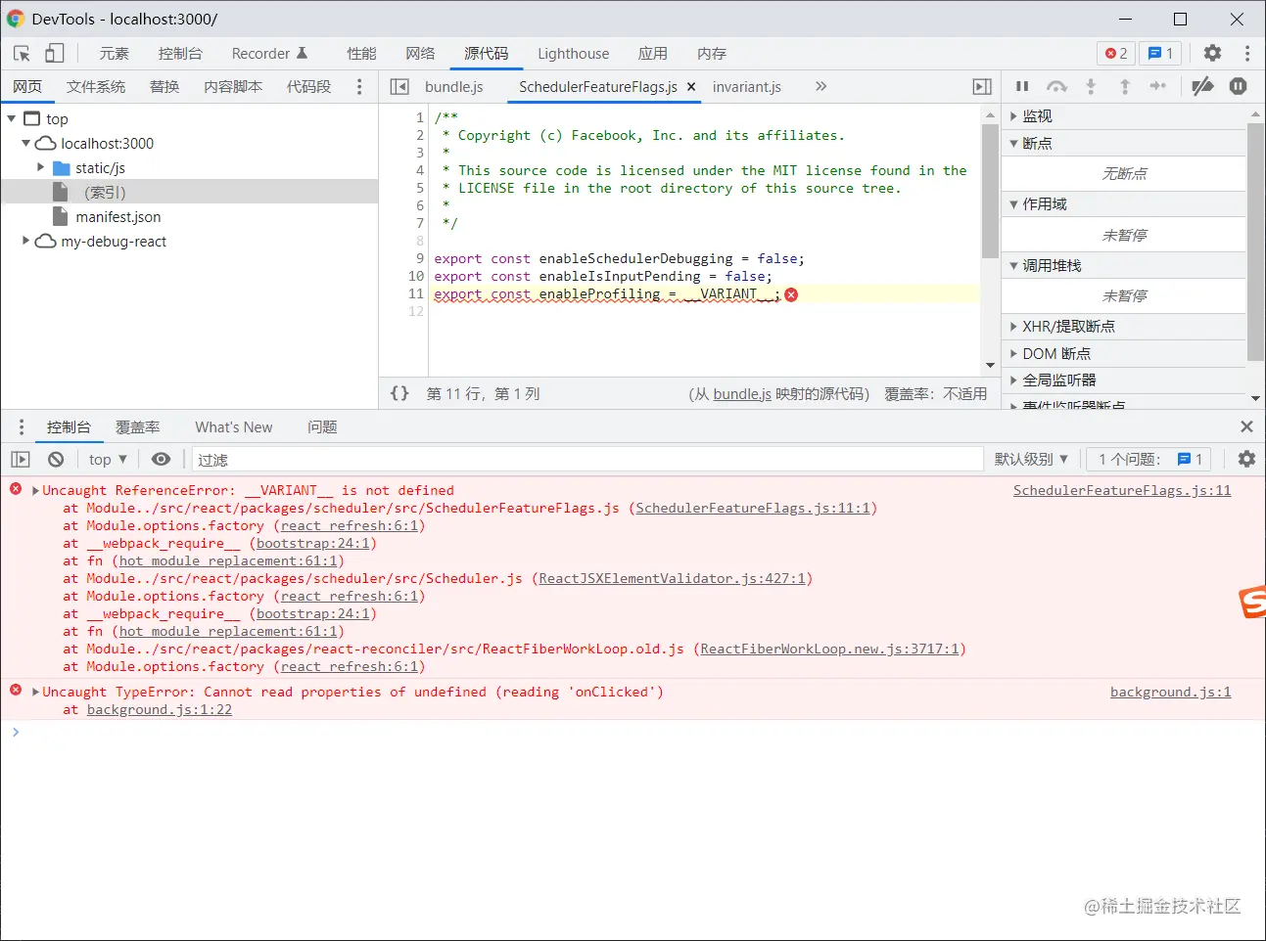Close the SchedulerFeatureFlags.js tab
The image size is (1266, 941).
tap(691, 87)
